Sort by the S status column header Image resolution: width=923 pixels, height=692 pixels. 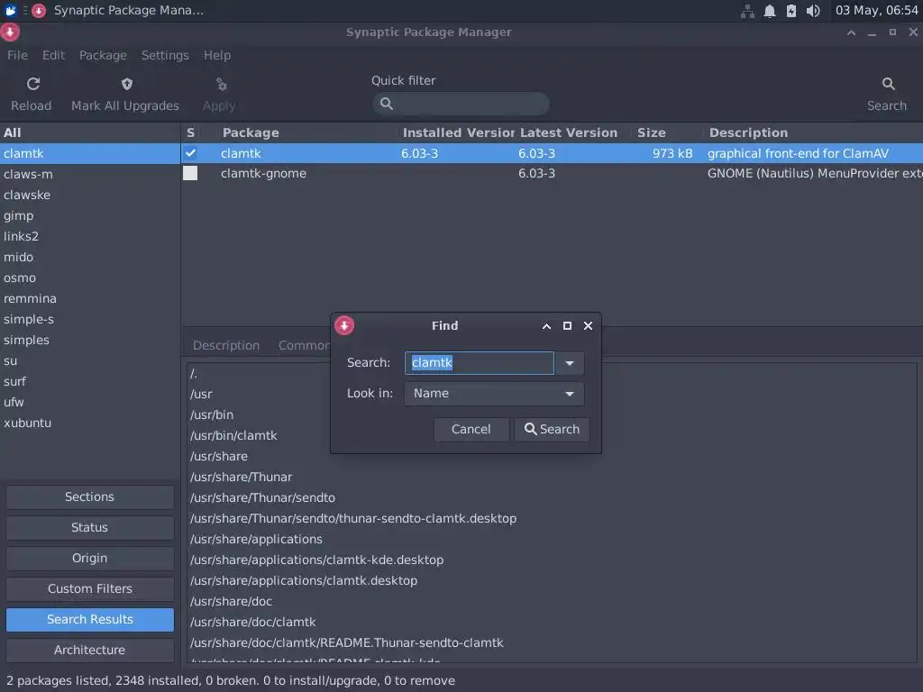pos(191,133)
